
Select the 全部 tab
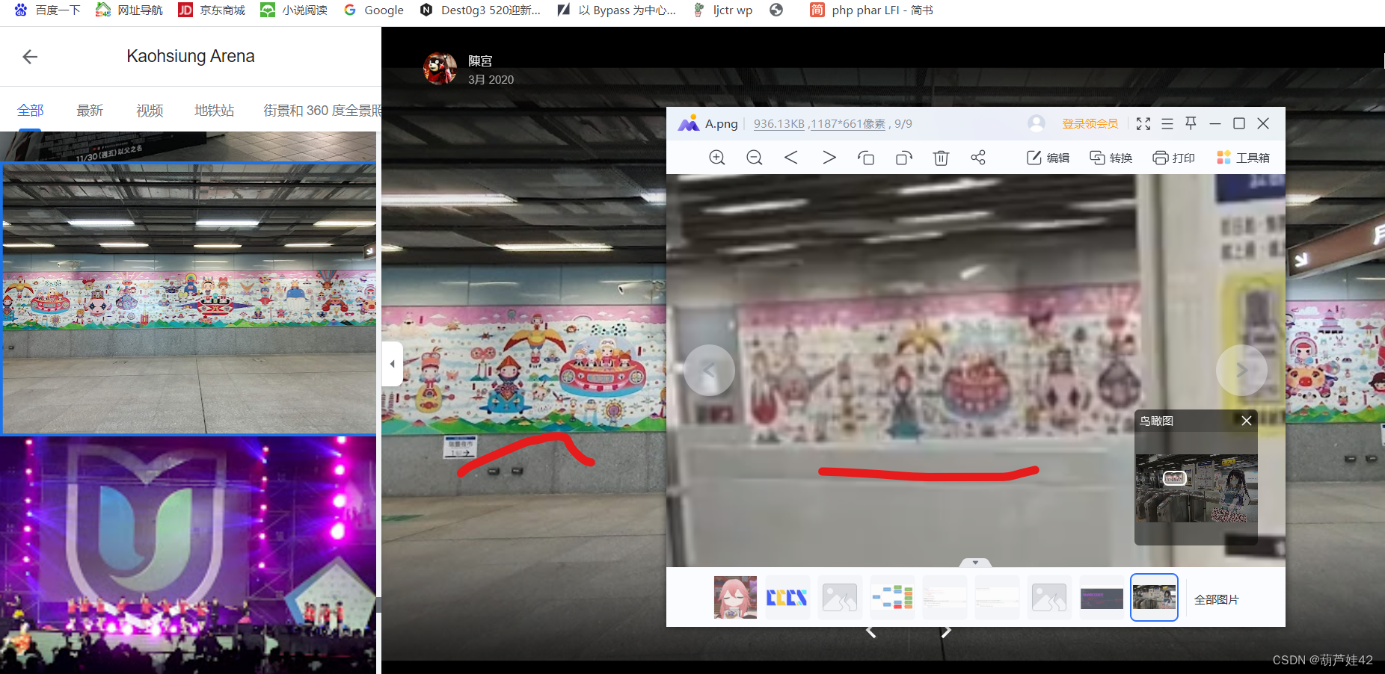(30, 111)
